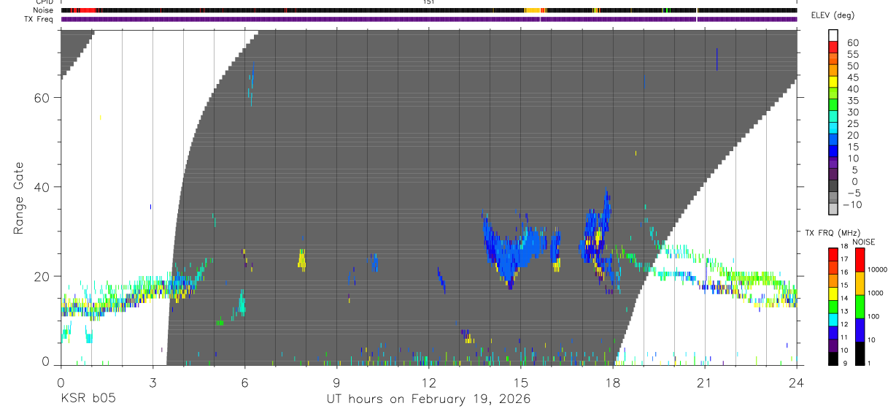The width and height of the screenshot is (896, 414).
Task: Click the purple TX Freq strip above the plot
Action: (x=429, y=19)
